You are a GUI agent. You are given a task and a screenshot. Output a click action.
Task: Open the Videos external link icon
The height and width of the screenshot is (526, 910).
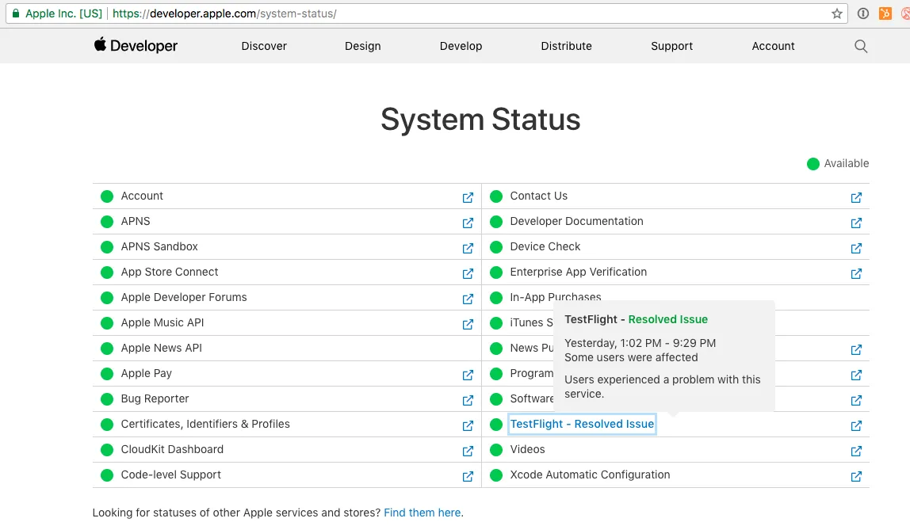pos(856,451)
